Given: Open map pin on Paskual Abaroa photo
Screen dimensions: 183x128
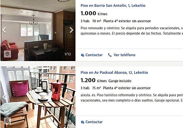Looking at the screenshot, I should 7,121.
